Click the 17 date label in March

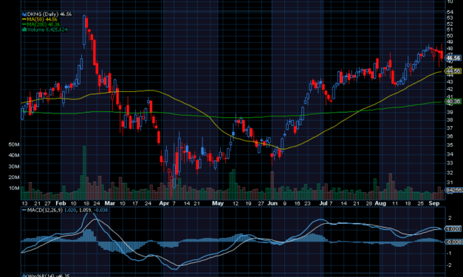135,203
